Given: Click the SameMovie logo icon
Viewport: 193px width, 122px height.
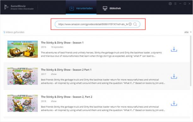Looking at the screenshot, I should [6, 7].
